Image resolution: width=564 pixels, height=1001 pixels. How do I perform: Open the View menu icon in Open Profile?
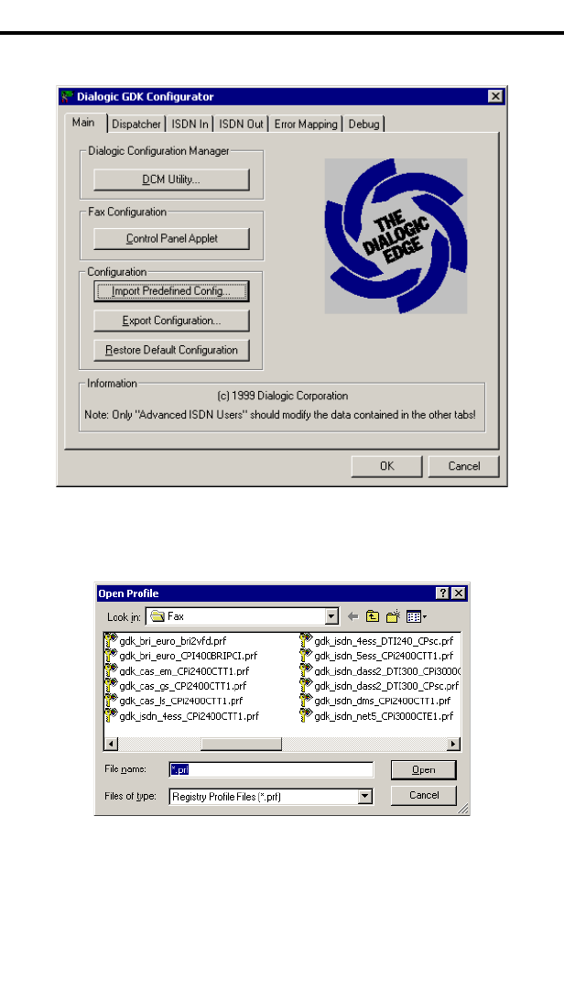(416, 616)
